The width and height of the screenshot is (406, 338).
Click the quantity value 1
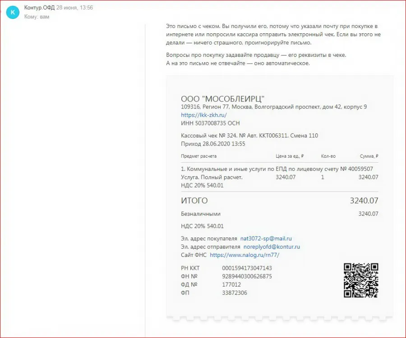[x=323, y=178]
